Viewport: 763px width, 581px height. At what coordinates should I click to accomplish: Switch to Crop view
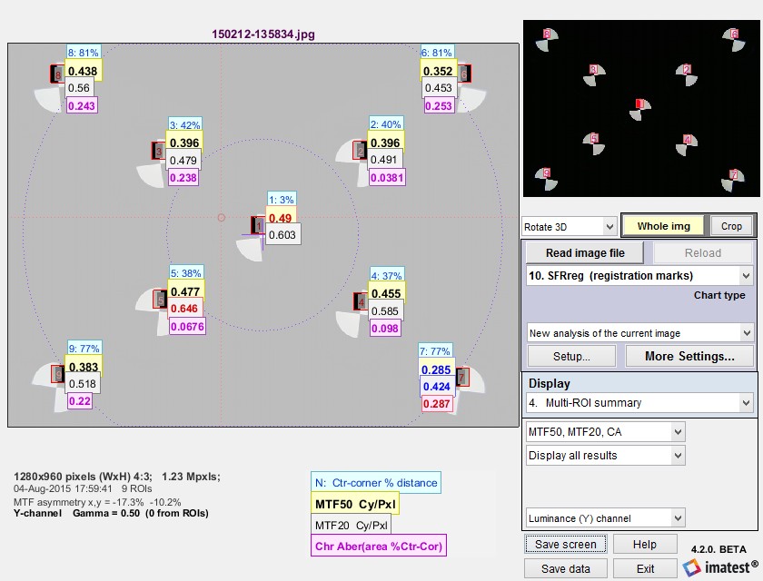(x=731, y=226)
